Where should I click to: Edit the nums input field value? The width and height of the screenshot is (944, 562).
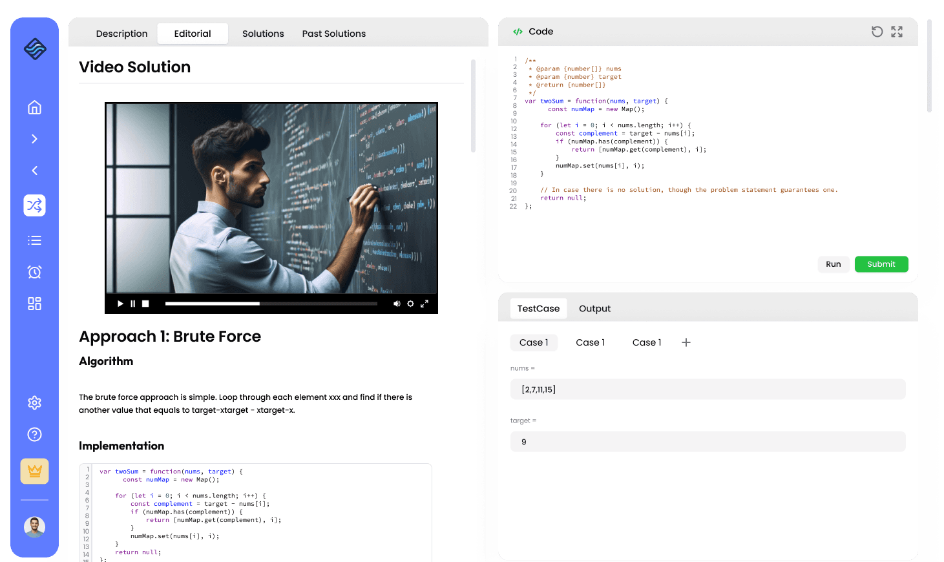[708, 389]
